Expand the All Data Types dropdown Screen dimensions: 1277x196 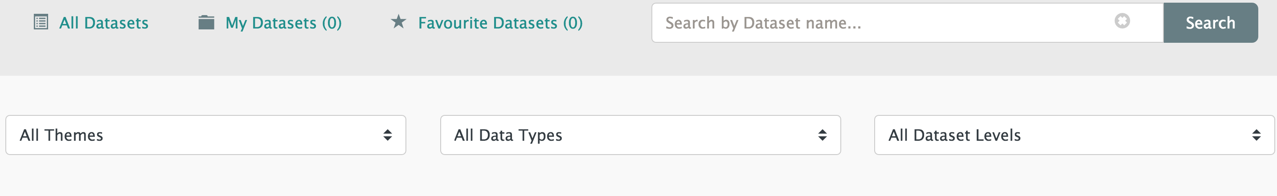point(640,135)
